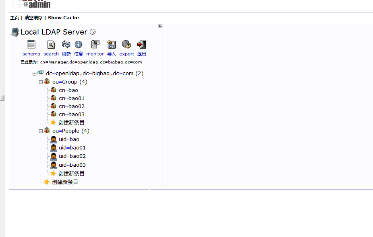Viewport: 373px width, 237px height.
Task: Open the cn=bao02 group entry
Action: (x=71, y=106)
